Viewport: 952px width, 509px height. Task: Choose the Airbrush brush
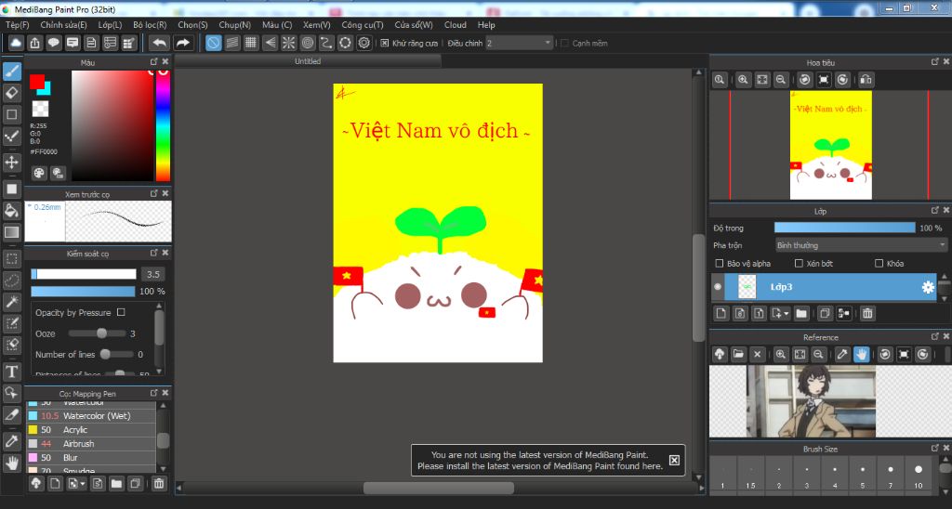click(91, 443)
